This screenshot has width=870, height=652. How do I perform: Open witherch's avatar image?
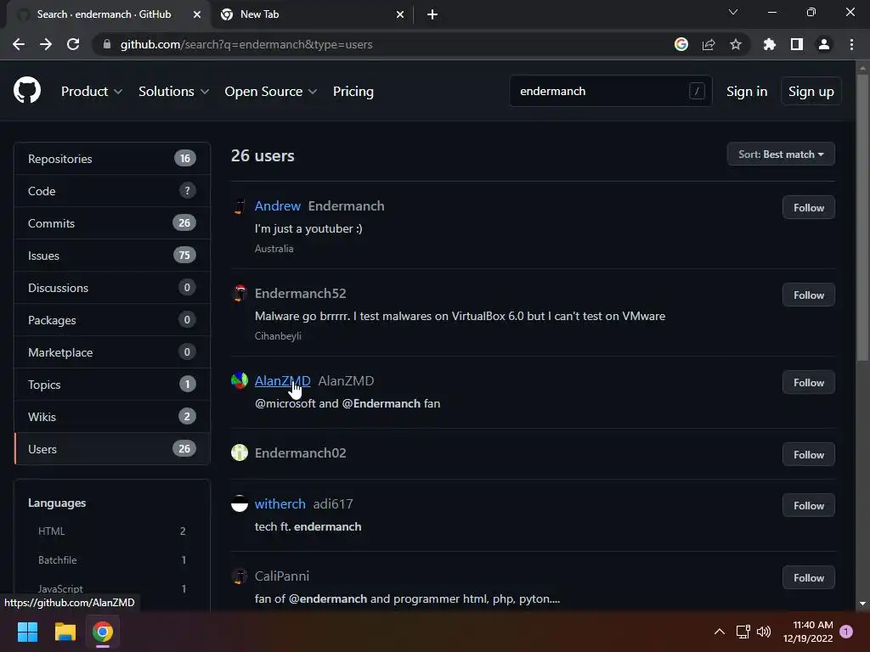tap(240, 503)
